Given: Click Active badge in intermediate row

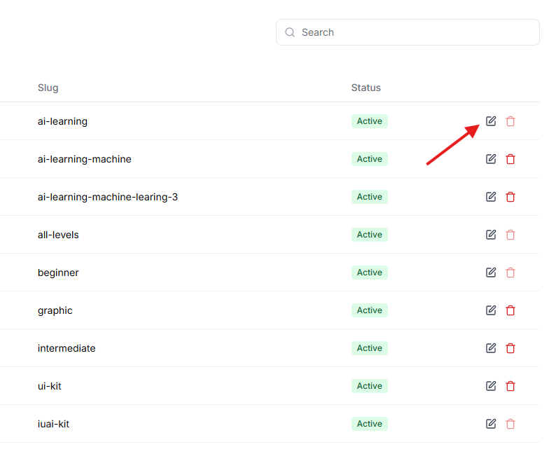Looking at the screenshot, I should click(x=370, y=348).
